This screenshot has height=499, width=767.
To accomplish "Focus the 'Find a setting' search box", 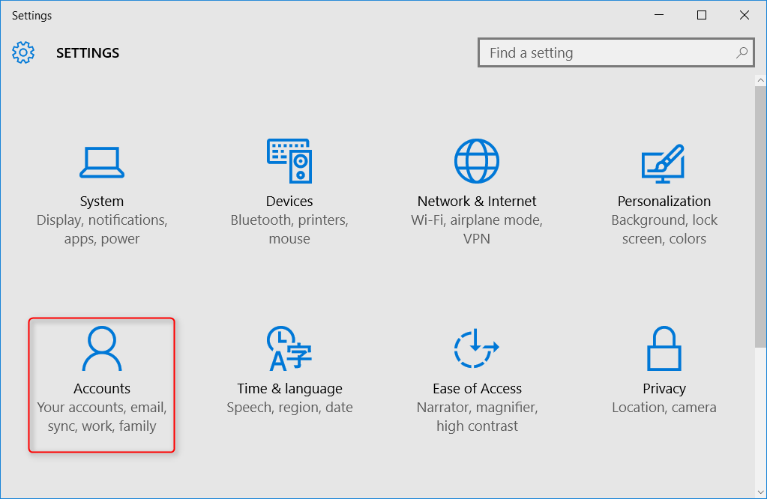I will pos(607,53).
